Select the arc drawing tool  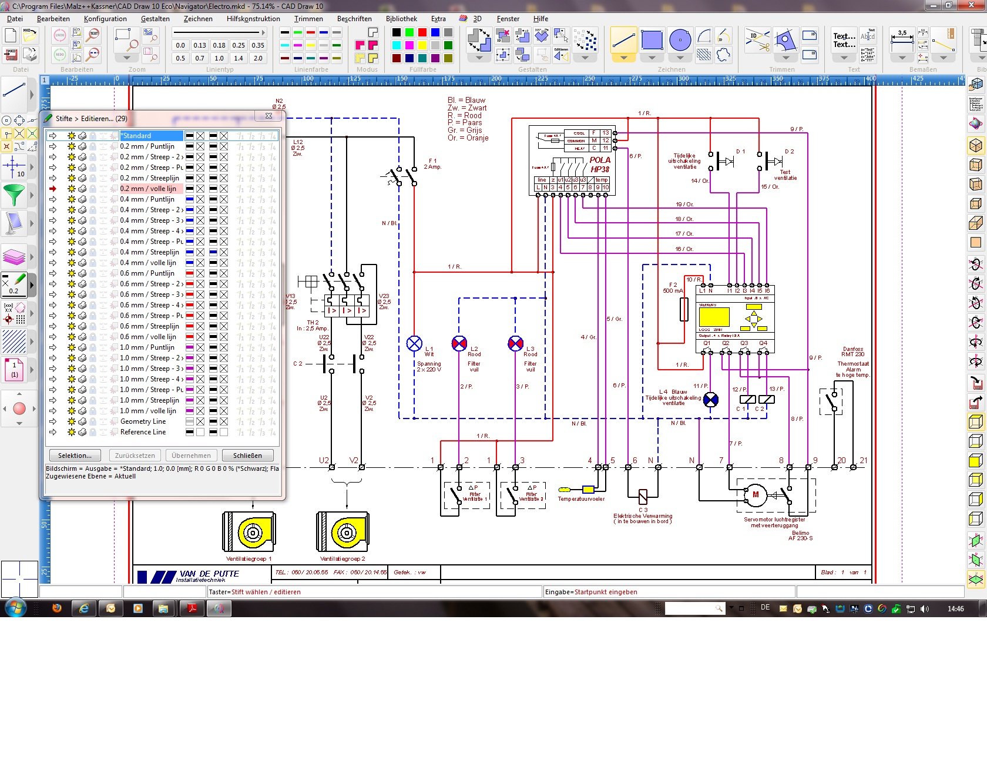704,36
